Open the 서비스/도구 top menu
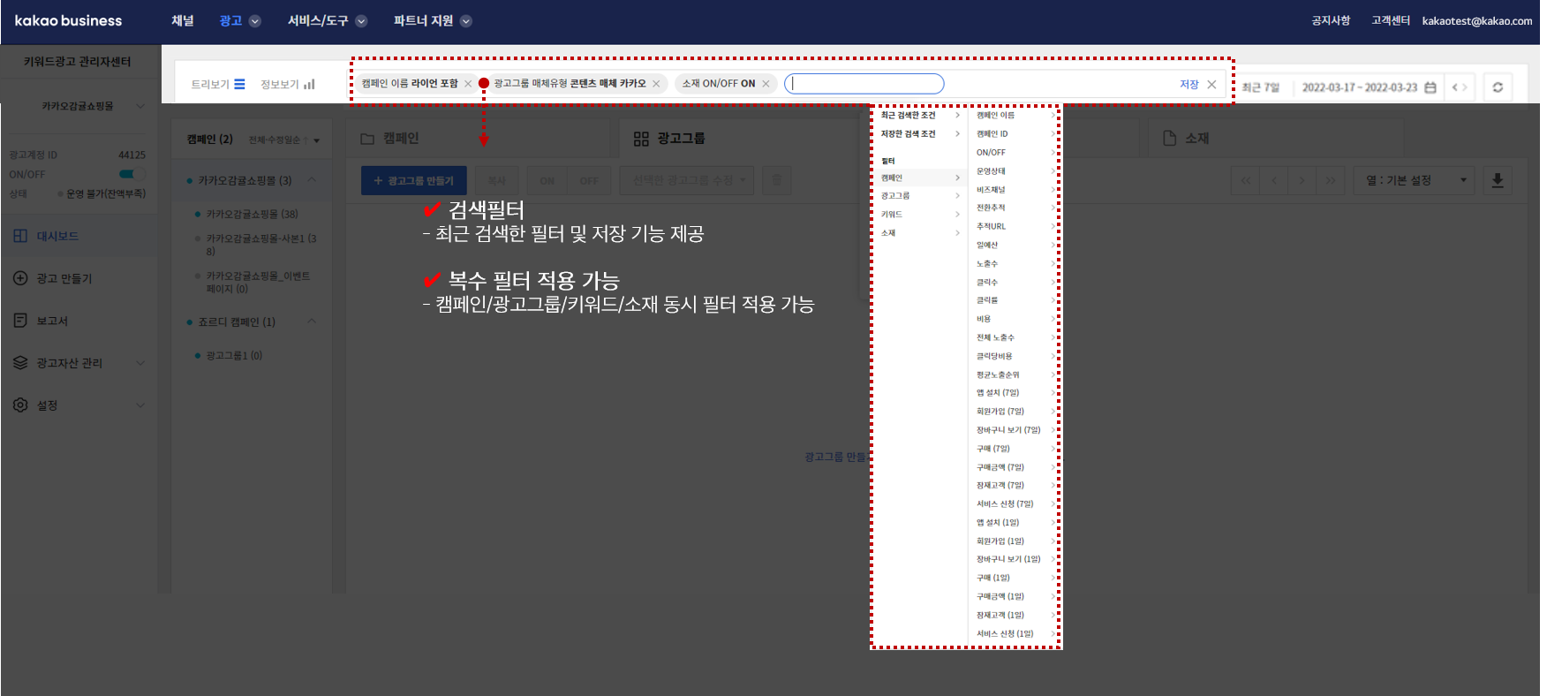 click(x=327, y=20)
